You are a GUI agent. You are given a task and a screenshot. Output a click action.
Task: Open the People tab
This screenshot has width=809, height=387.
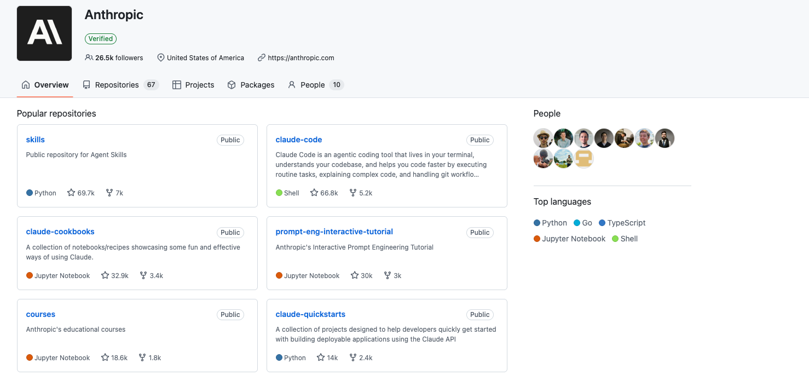point(315,85)
